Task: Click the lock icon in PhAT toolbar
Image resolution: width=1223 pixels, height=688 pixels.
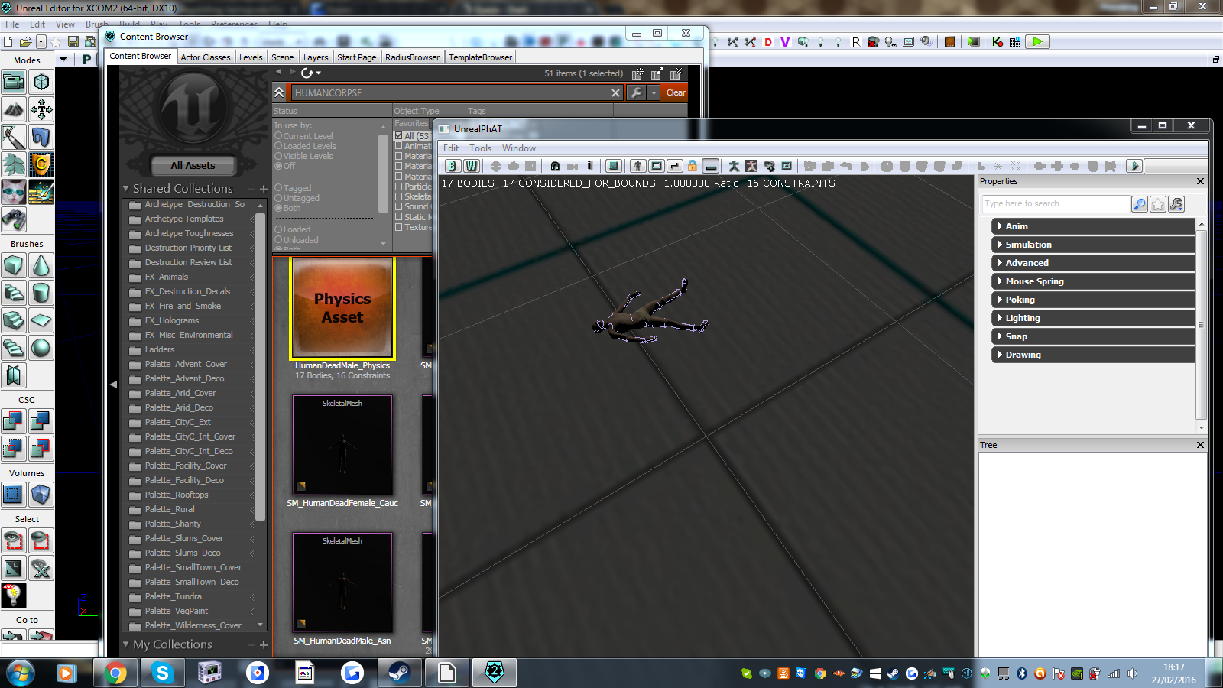Action: tap(693, 166)
